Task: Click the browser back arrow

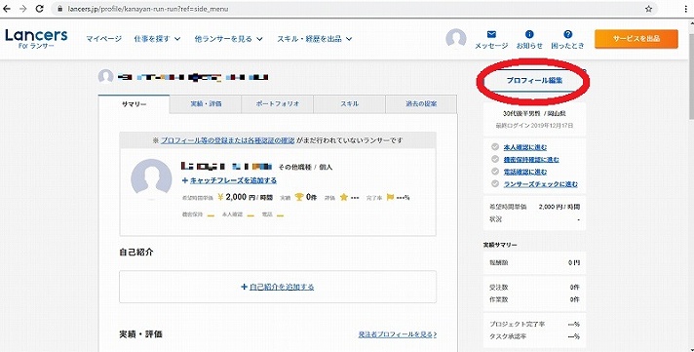Action: tap(7, 9)
